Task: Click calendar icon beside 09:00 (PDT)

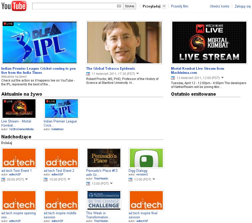Action: click(x=3, y=180)
